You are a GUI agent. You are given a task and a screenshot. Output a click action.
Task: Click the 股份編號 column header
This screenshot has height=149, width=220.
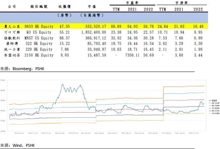click(x=39, y=7)
